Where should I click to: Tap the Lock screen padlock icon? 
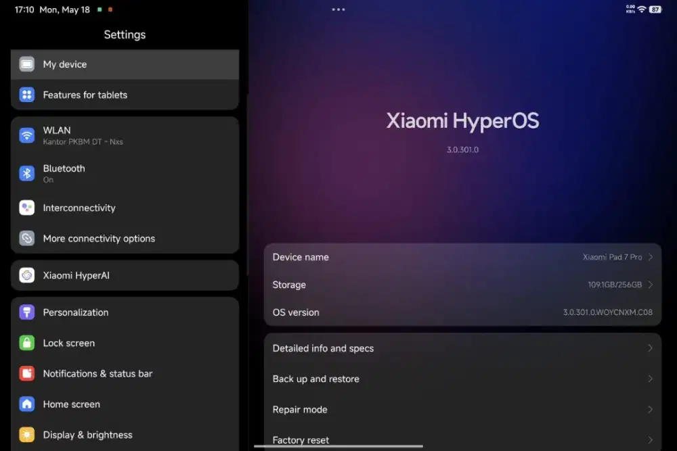[x=27, y=343]
